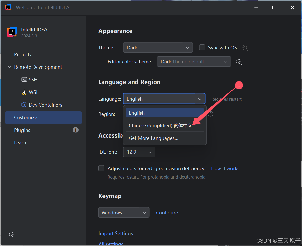Screen dimensions: 302x246
Task: Click the Region help question mark icon
Action: [x=211, y=114]
